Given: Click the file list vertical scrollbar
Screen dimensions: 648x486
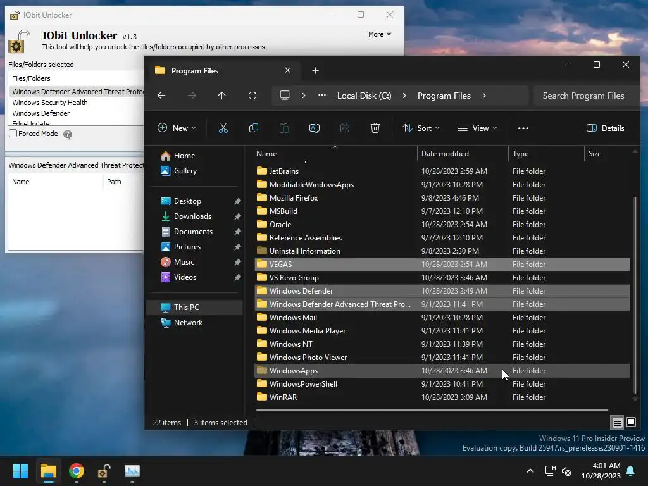Looking at the screenshot, I should (635, 296).
